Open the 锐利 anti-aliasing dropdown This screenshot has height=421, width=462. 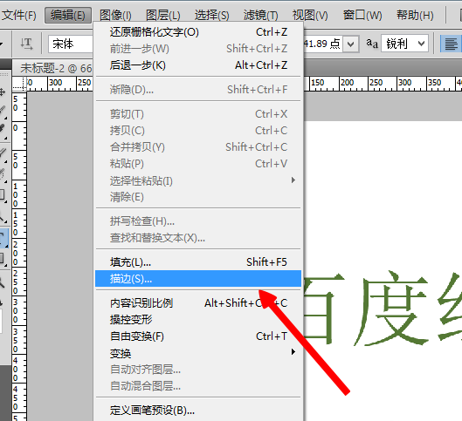[x=404, y=44]
